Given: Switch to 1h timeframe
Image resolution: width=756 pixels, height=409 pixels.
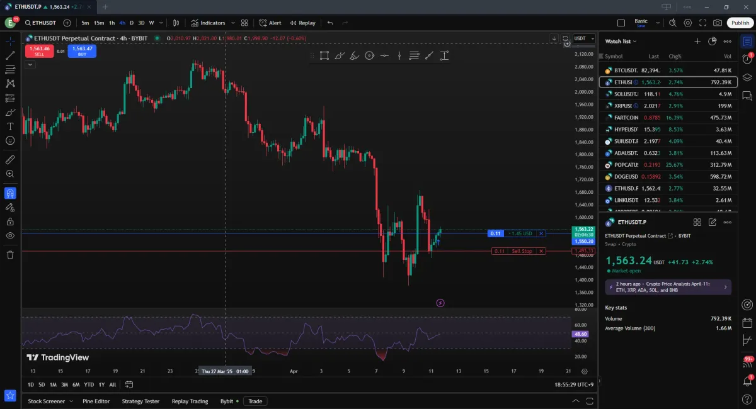Looking at the screenshot, I should pos(112,23).
